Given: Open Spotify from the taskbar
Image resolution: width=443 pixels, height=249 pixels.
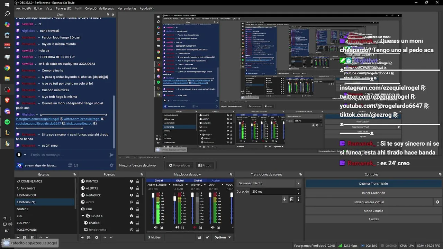Looking at the screenshot, I should click(x=7, y=122).
